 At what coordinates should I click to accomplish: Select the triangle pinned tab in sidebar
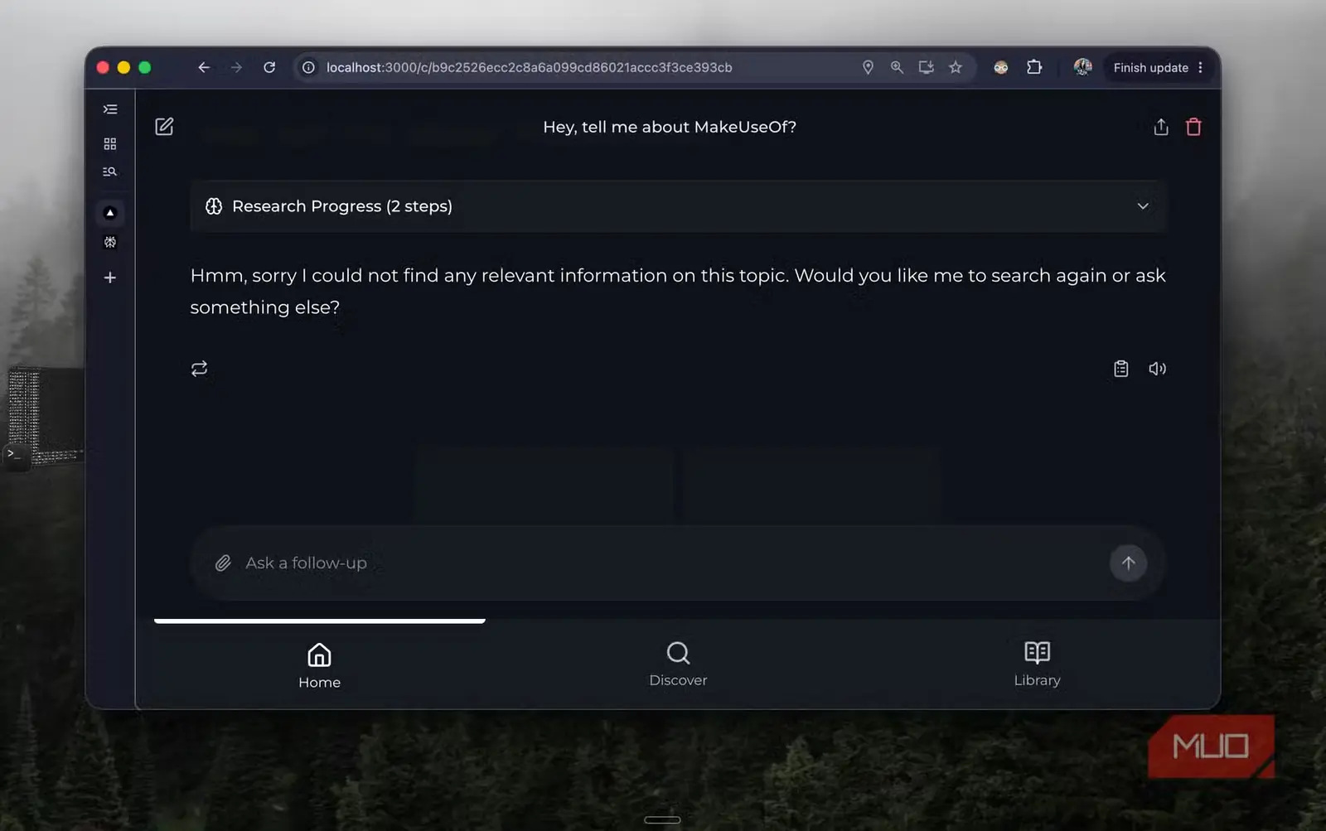tap(110, 213)
